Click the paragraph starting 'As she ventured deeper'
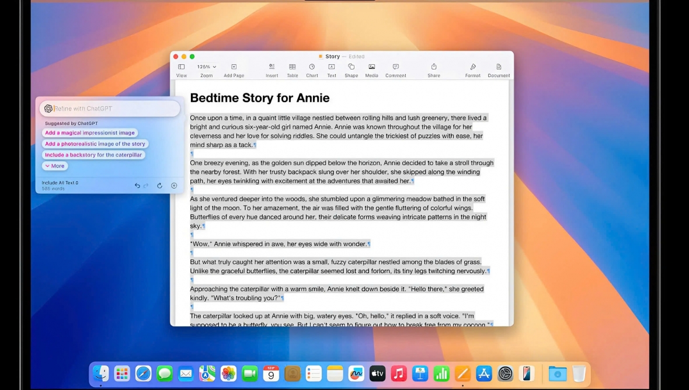The width and height of the screenshot is (689, 390). click(x=338, y=212)
